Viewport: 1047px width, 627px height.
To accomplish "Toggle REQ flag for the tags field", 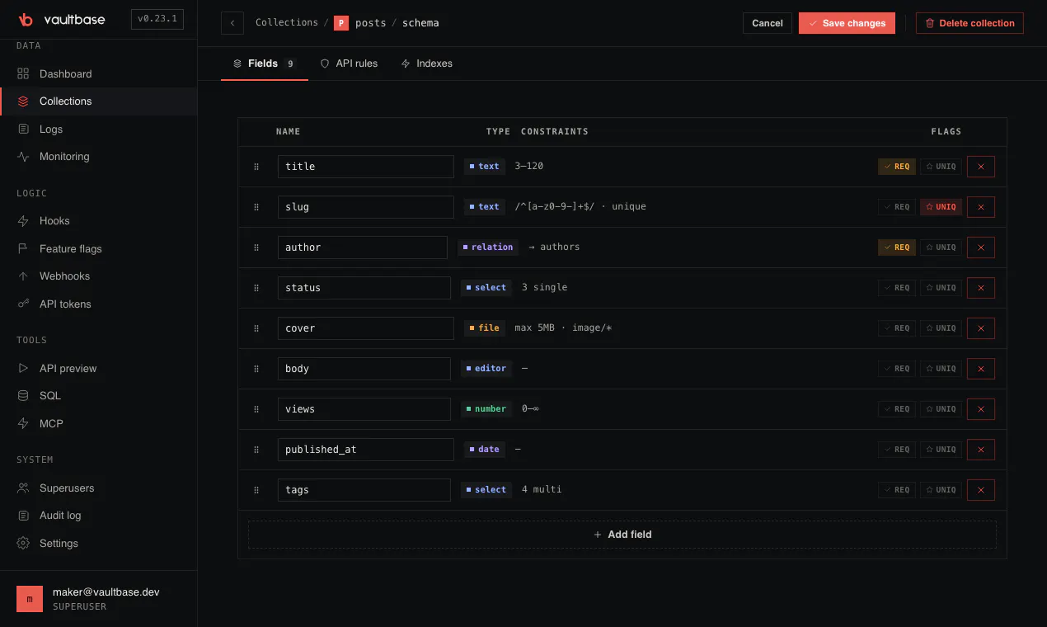I will pyautogui.click(x=897, y=490).
